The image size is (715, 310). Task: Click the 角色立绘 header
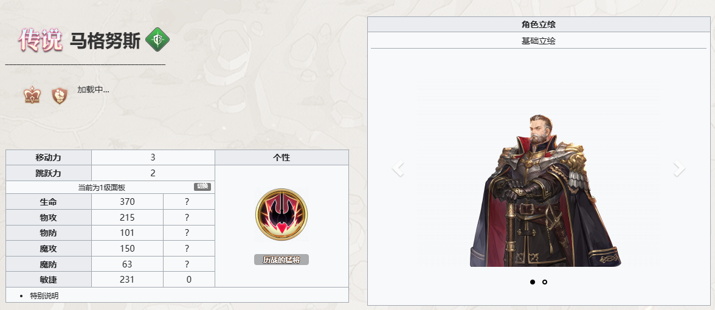click(539, 24)
